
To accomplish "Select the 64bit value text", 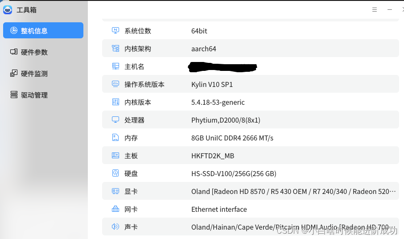I will [199, 31].
